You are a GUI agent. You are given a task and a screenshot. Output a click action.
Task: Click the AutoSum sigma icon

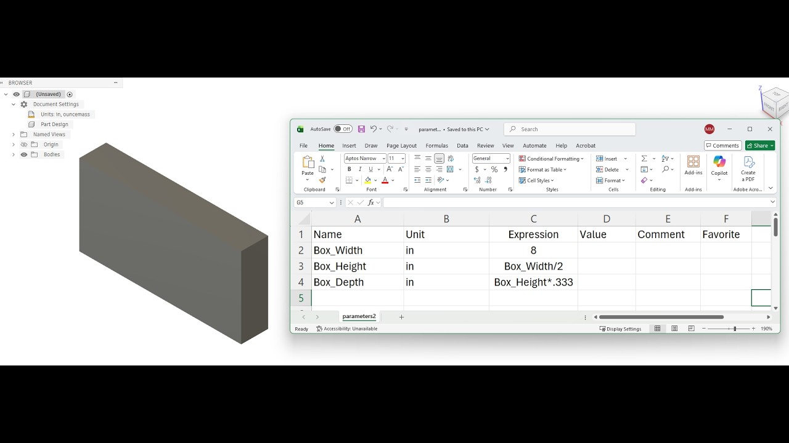[x=644, y=159]
